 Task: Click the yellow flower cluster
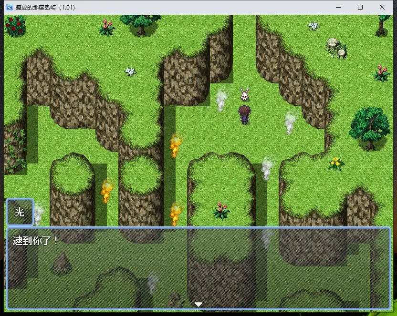pyautogui.click(x=336, y=164)
